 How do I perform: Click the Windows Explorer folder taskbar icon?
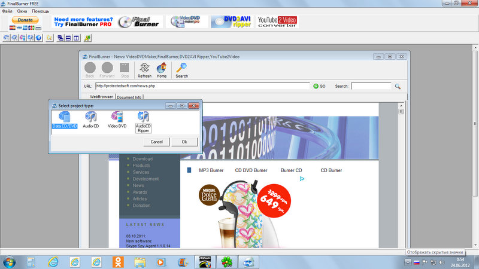click(x=140, y=262)
